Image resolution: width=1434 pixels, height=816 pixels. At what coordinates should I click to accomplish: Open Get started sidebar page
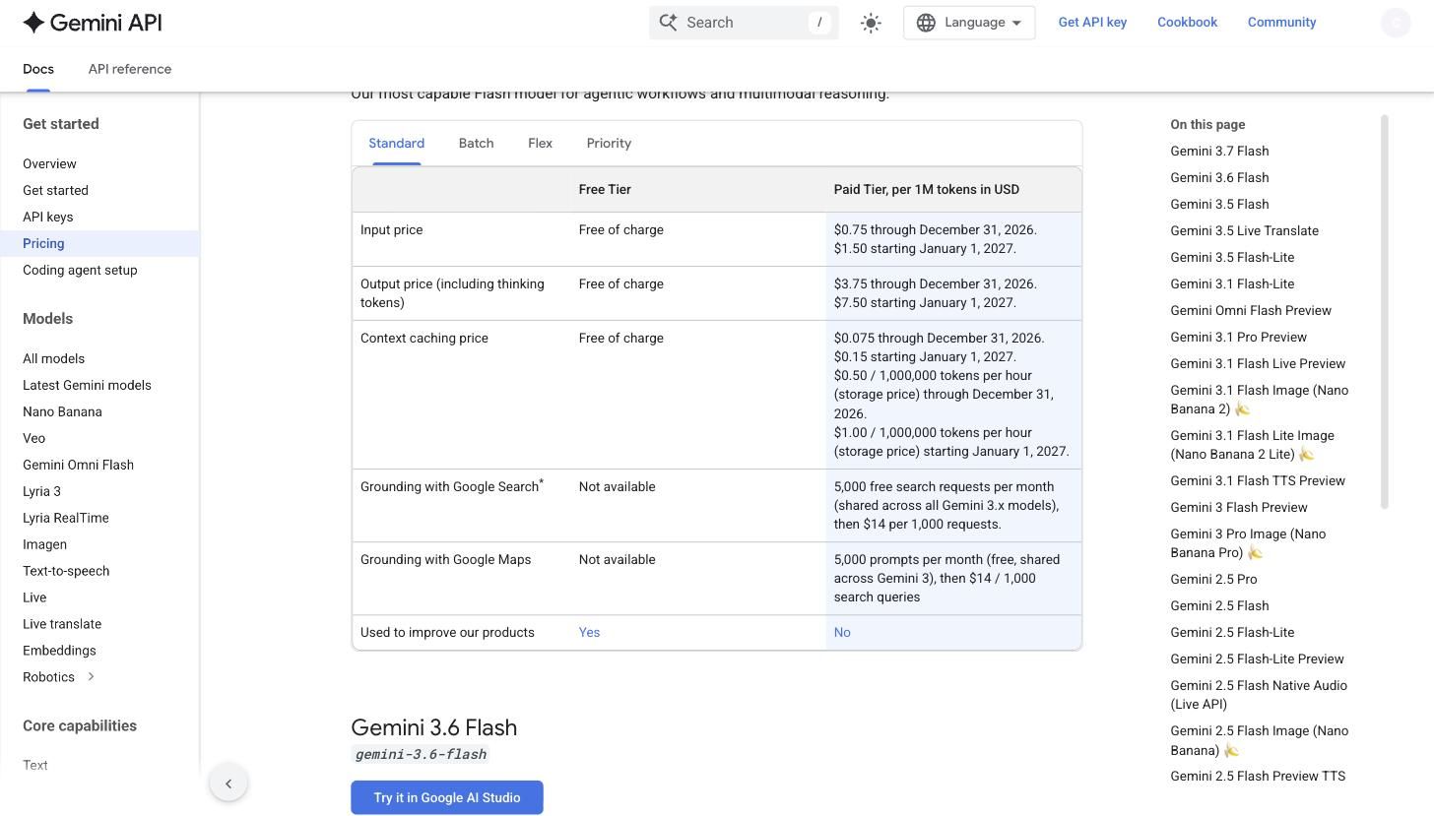click(x=55, y=190)
